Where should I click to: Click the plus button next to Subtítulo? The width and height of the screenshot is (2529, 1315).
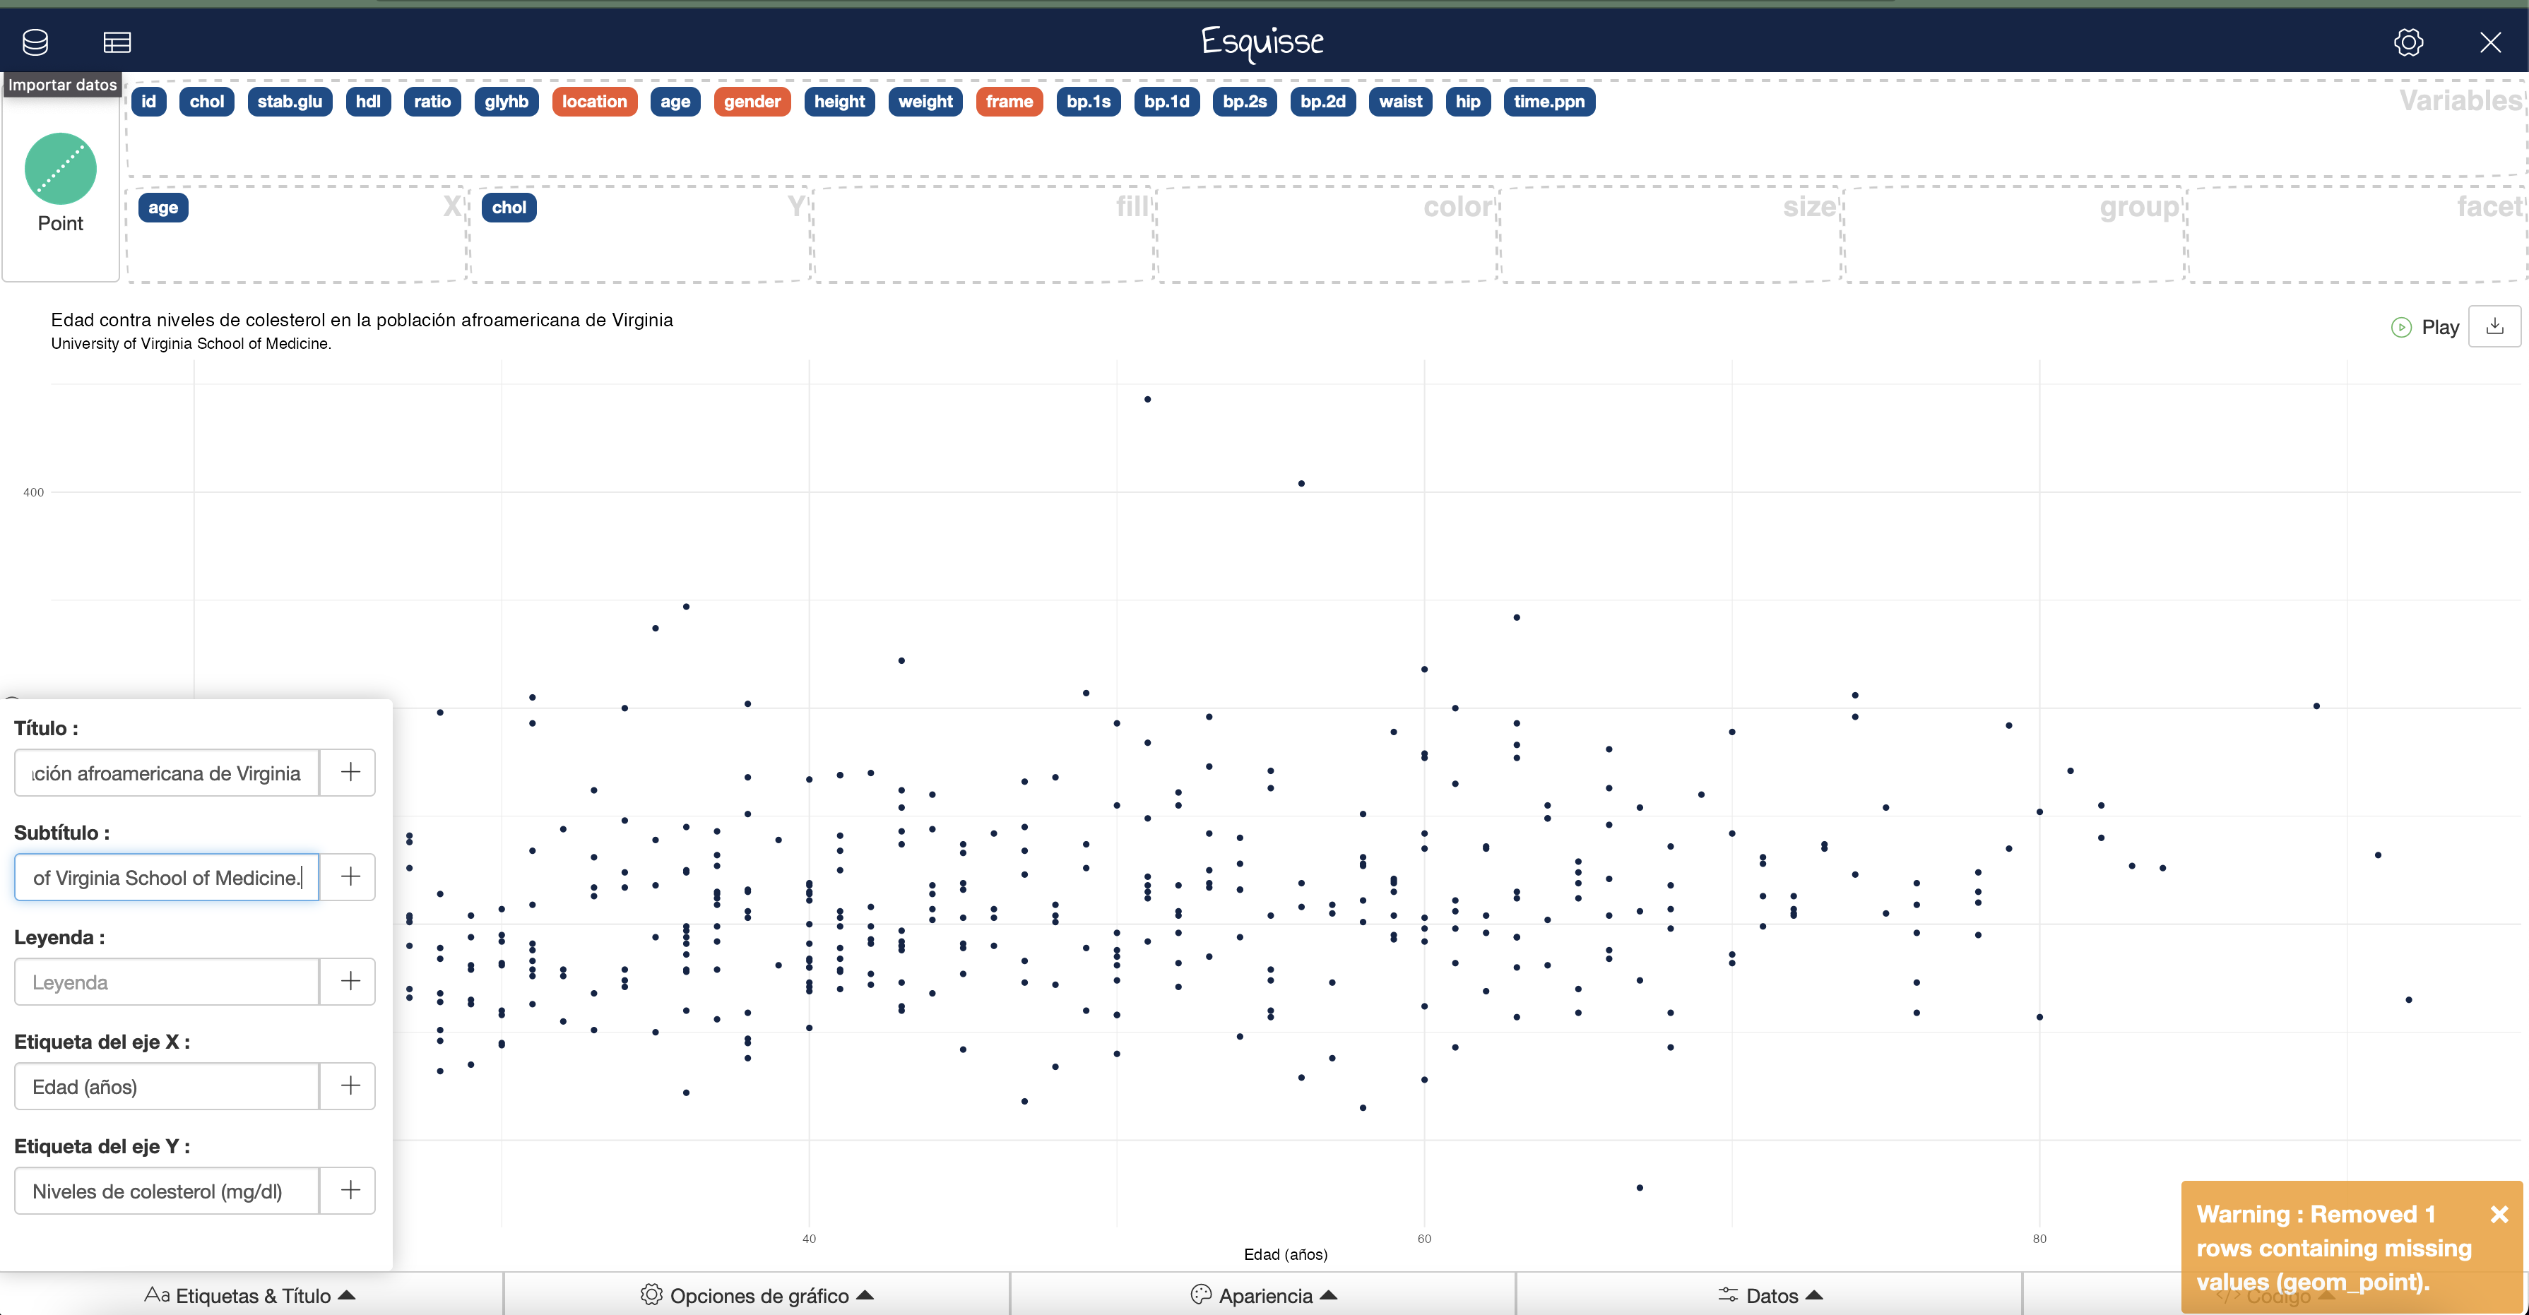click(350, 876)
